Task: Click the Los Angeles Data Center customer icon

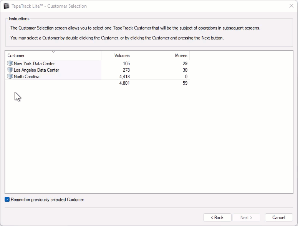Action: coord(10,70)
